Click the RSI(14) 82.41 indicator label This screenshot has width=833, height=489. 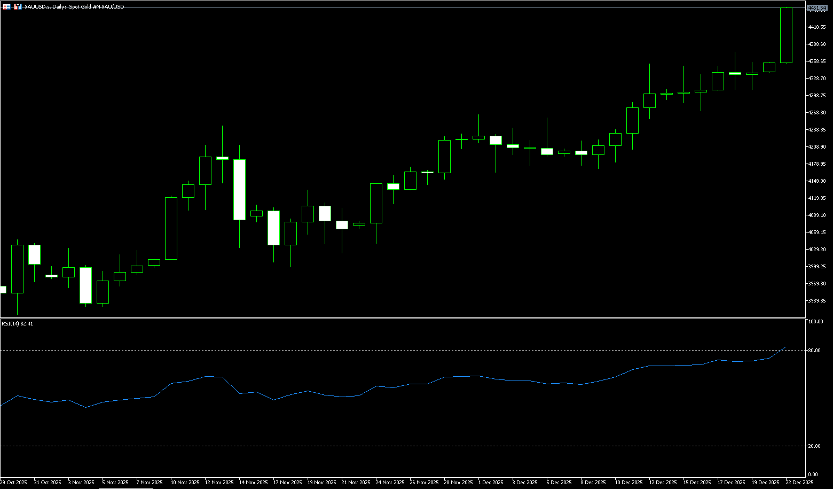tap(17, 323)
